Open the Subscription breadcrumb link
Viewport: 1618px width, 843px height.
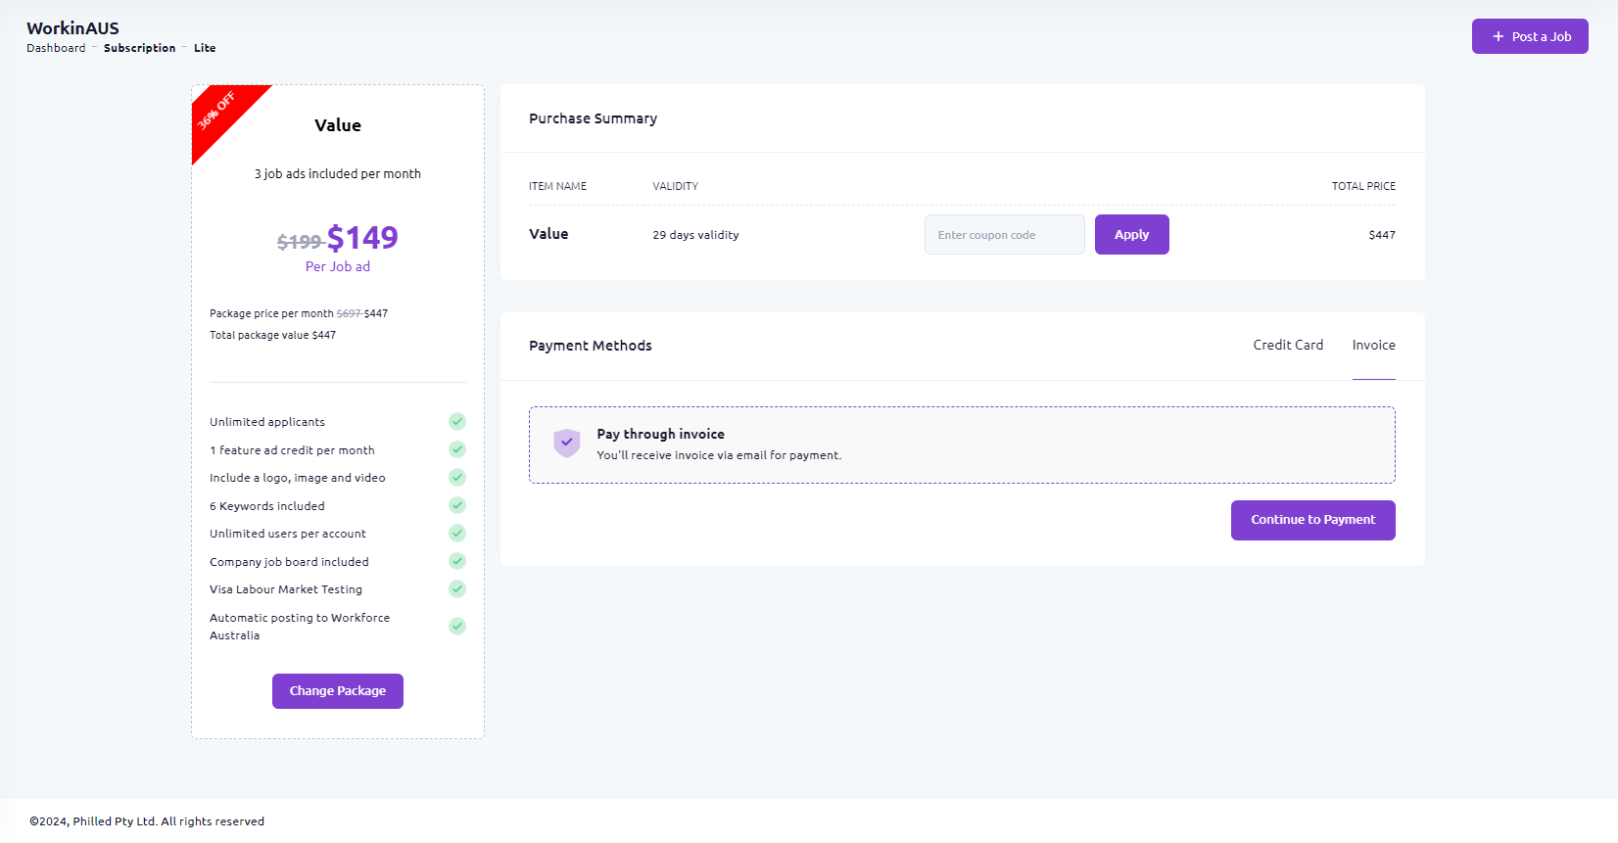[x=140, y=48]
